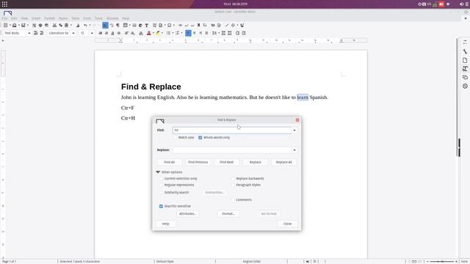Screen dimensions: 470x264
Task: Open the Format menu
Action: [x=49, y=18]
